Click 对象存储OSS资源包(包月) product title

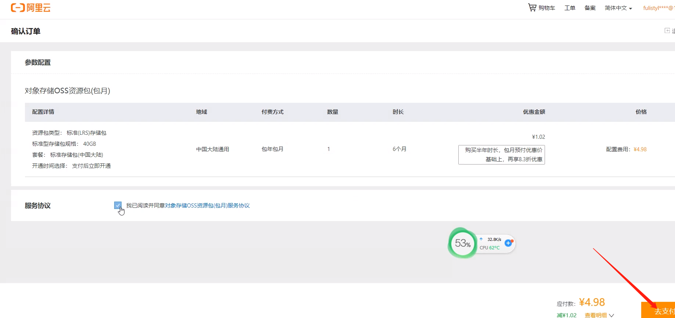68,91
